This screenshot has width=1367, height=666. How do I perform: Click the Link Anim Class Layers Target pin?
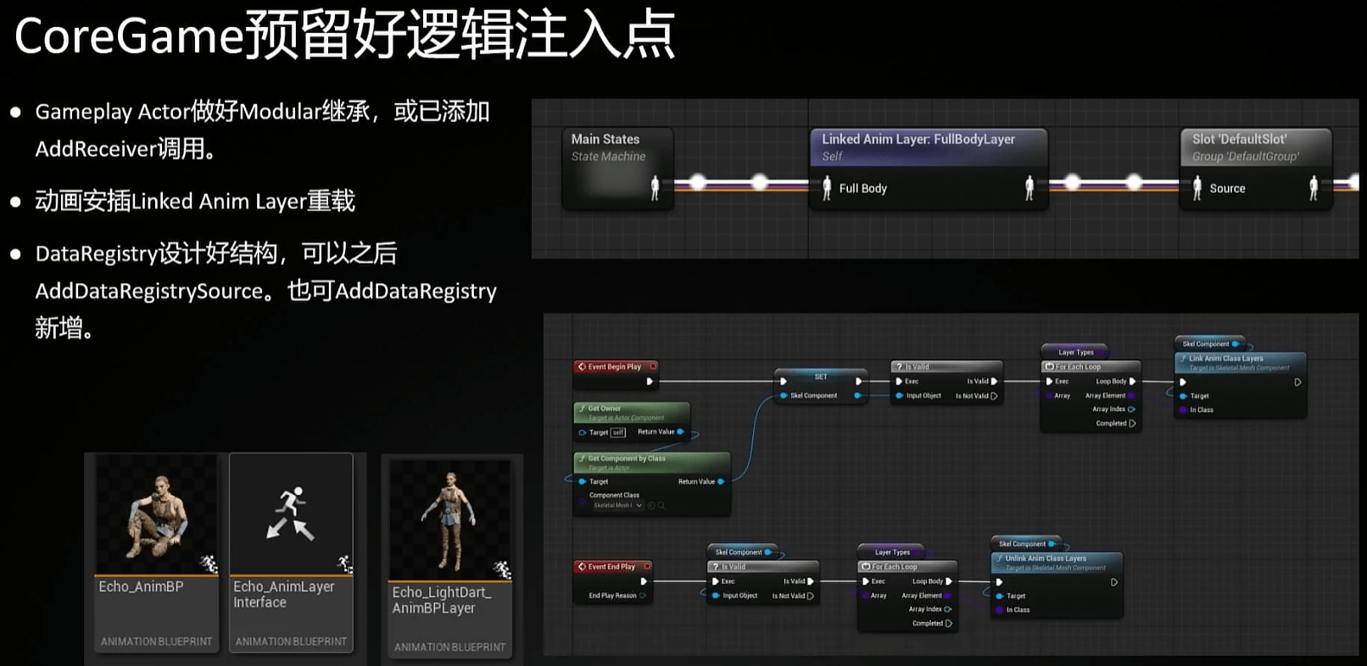tap(1183, 396)
